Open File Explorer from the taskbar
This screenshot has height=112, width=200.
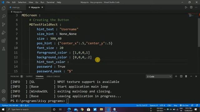(101, 109)
